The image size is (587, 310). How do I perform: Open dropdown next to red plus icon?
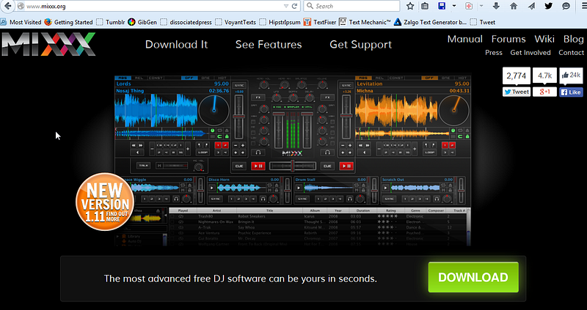point(481,6)
